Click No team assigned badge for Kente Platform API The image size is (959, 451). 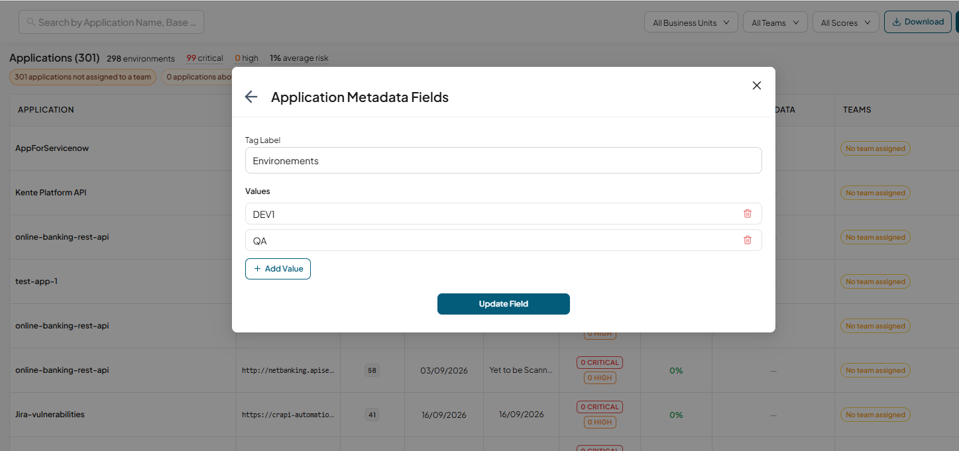pyautogui.click(x=875, y=193)
